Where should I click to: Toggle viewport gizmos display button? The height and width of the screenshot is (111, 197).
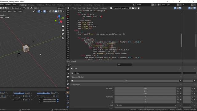[39, 11]
